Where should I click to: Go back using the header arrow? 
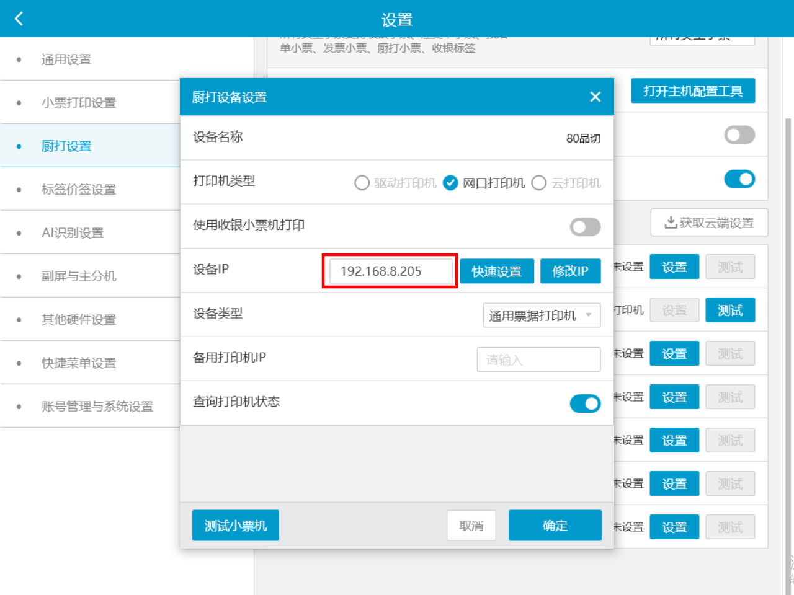pos(19,19)
